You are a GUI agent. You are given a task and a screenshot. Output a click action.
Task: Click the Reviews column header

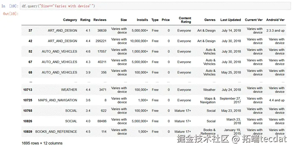100,20
